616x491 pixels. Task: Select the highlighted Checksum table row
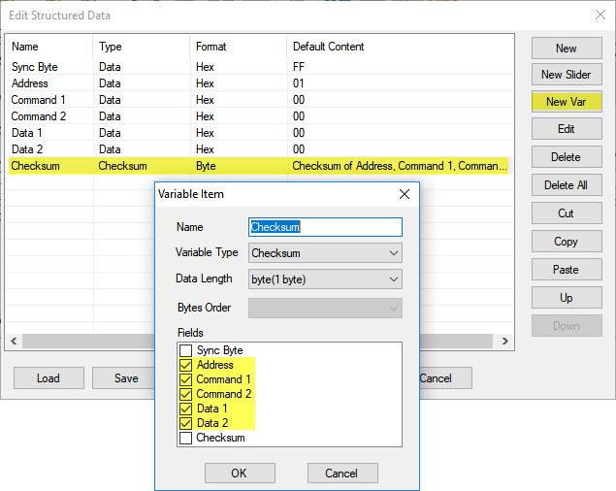coord(258,166)
